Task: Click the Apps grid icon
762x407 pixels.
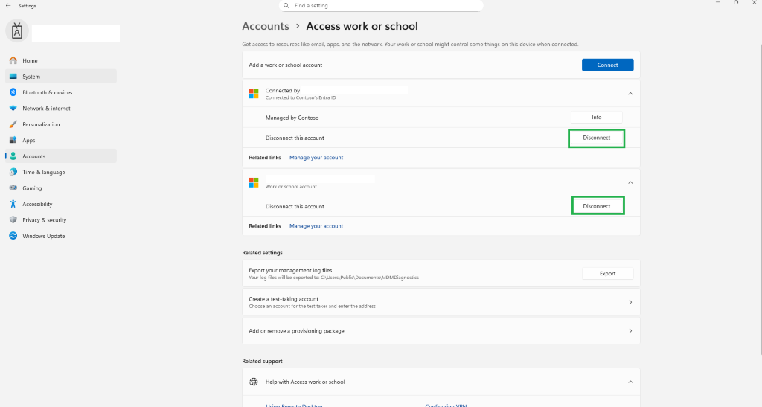Action: (13, 140)
